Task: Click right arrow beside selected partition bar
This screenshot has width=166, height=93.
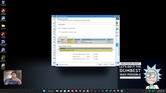Action: point(113,49)
